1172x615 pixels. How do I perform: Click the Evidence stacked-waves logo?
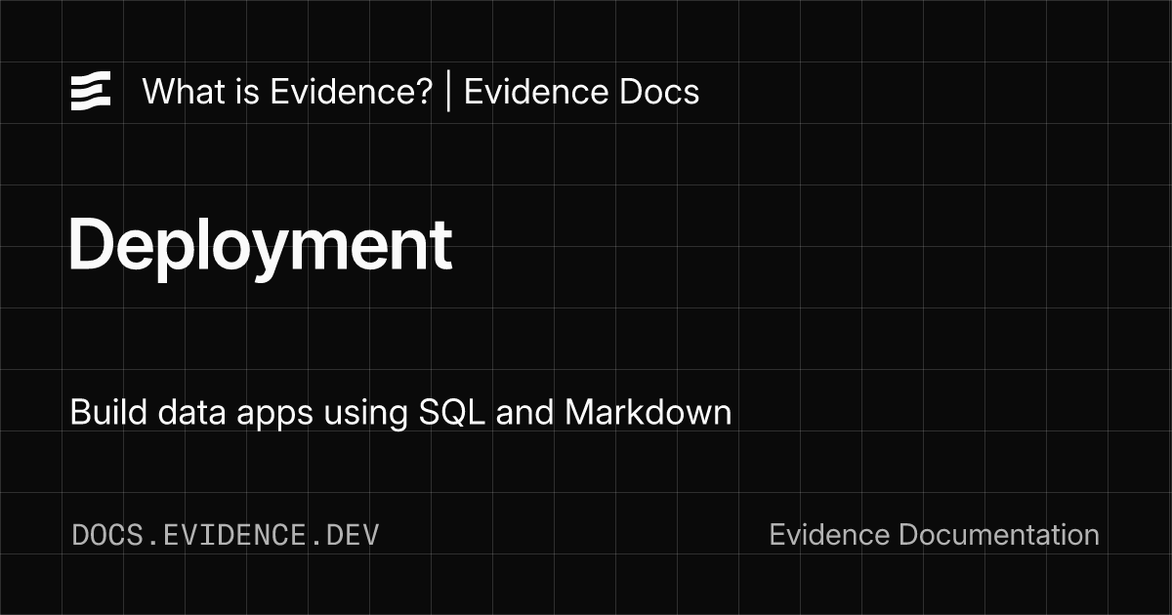point(91,92)
